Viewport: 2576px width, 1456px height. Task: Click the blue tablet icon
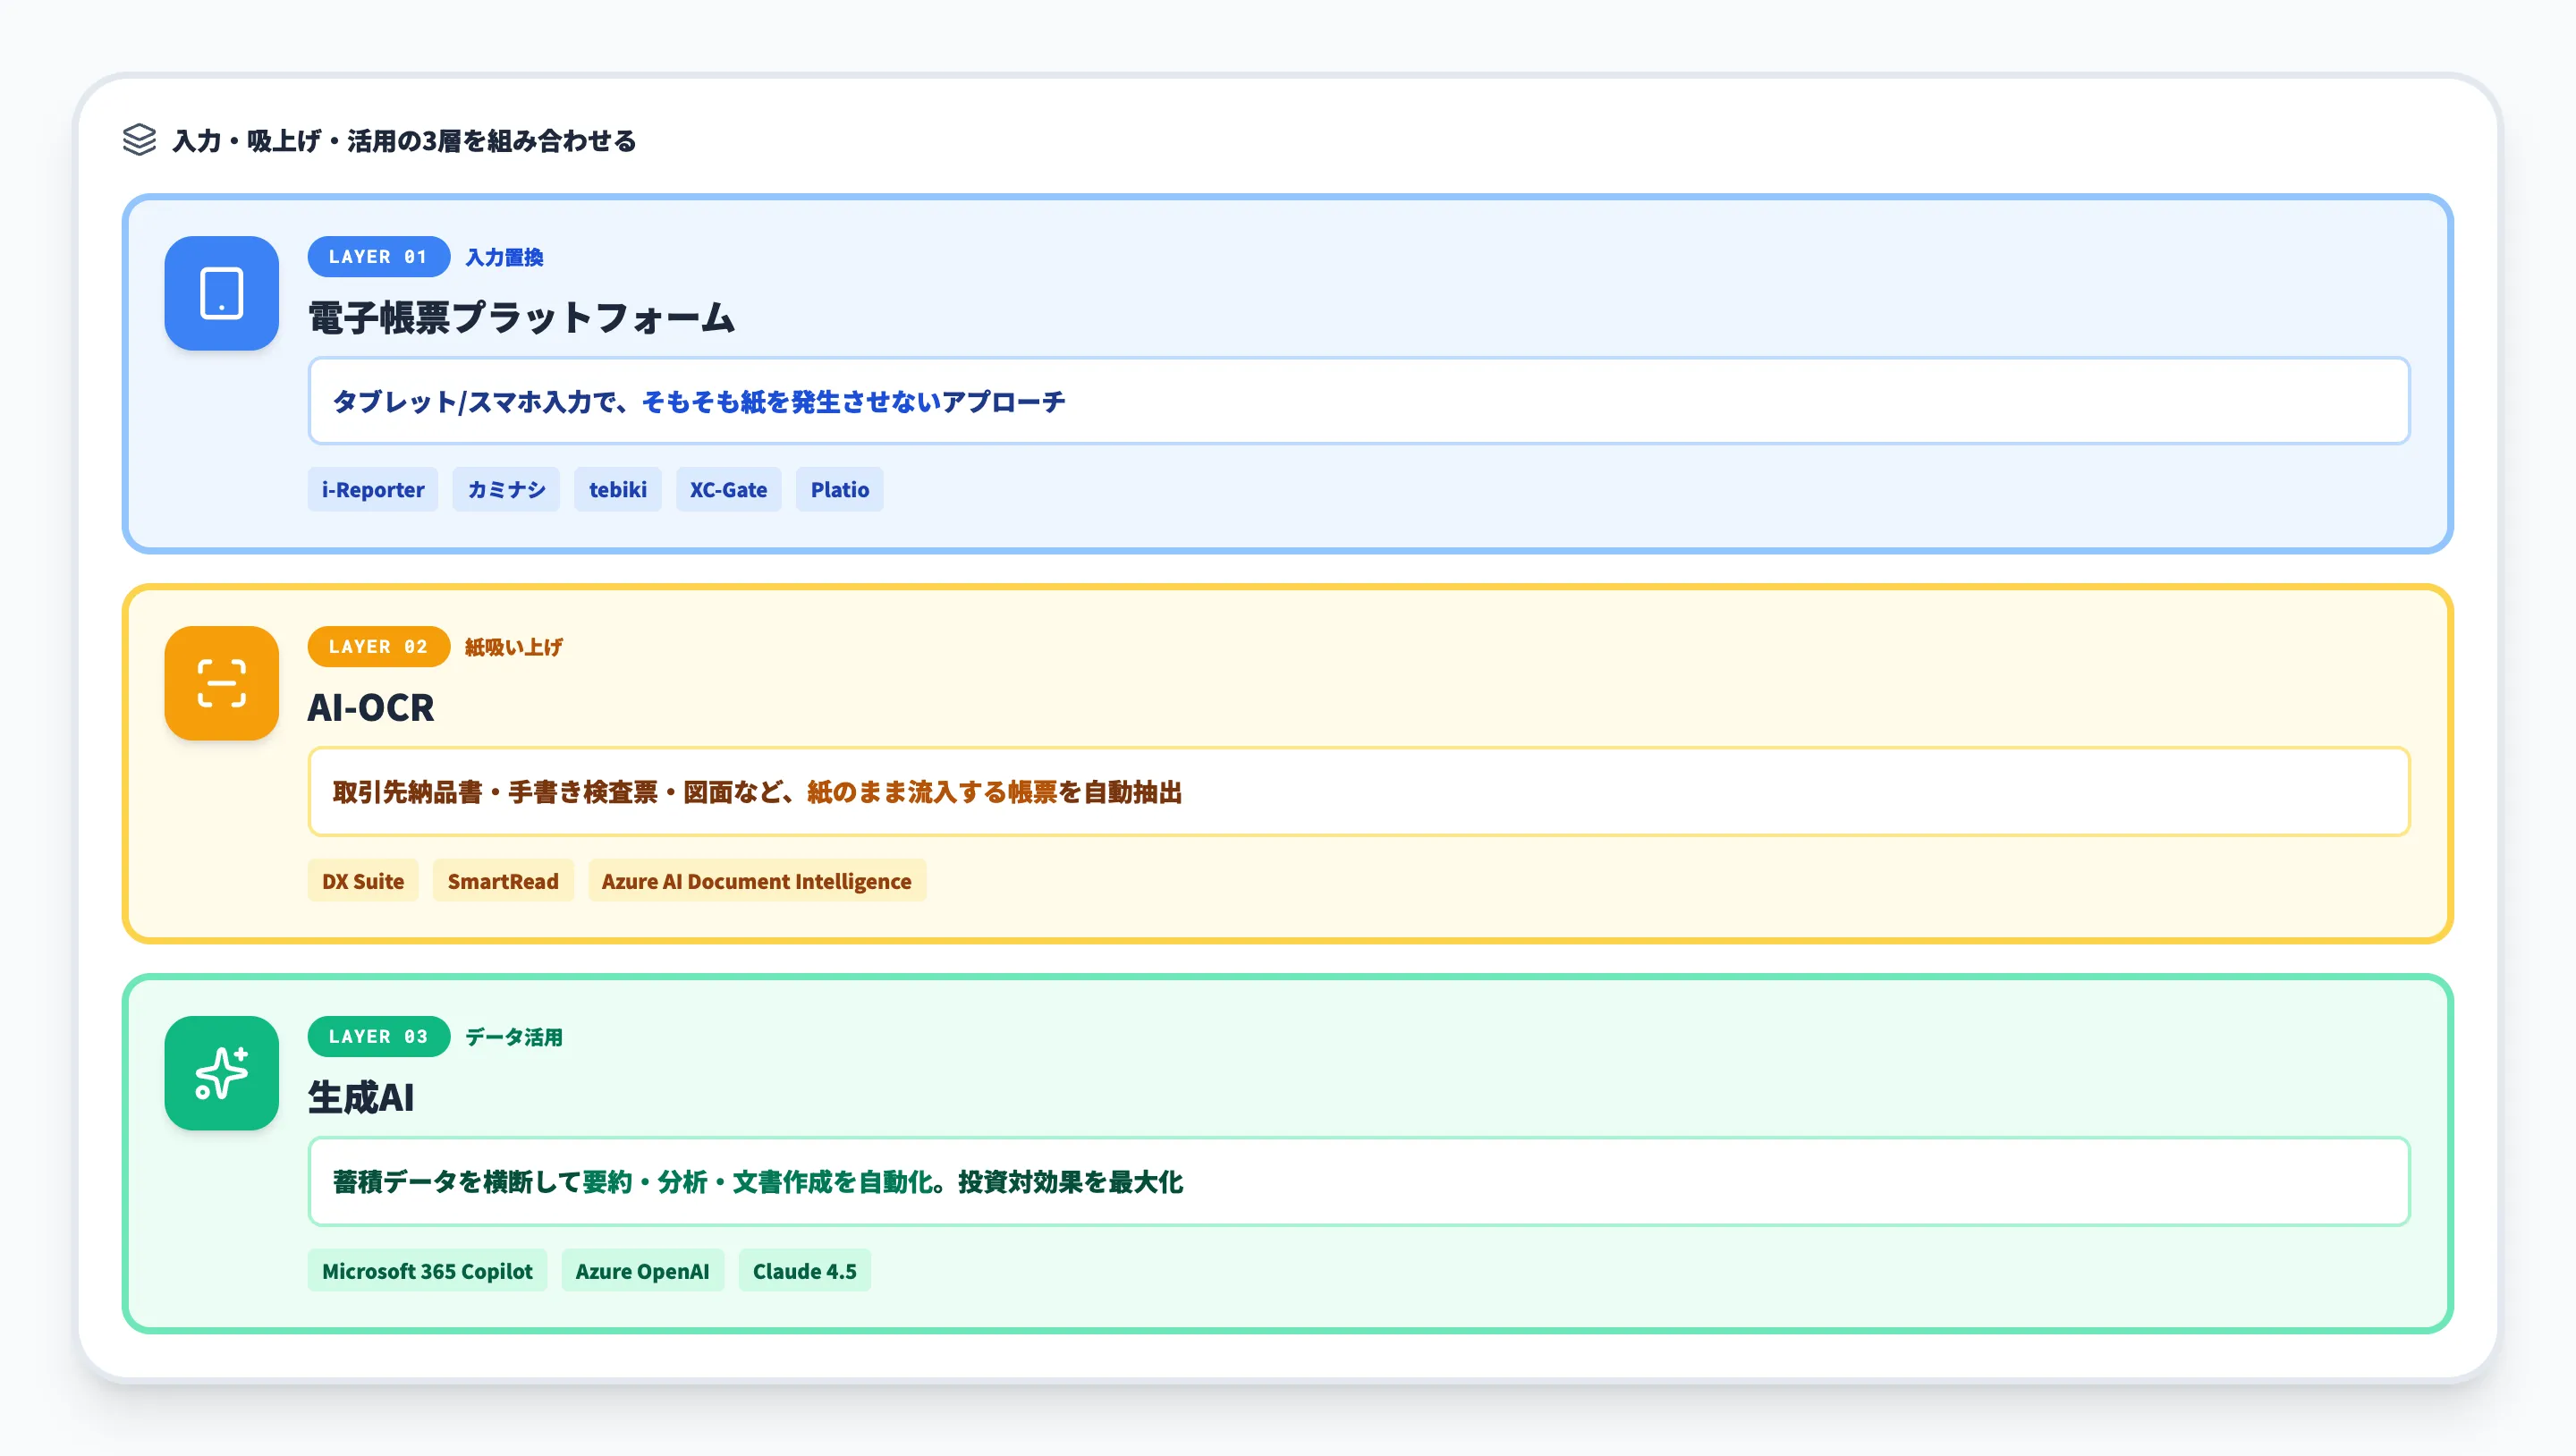pos(221,293)
